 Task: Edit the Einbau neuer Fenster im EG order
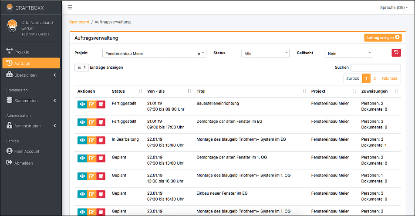click(x=91, y=194)
